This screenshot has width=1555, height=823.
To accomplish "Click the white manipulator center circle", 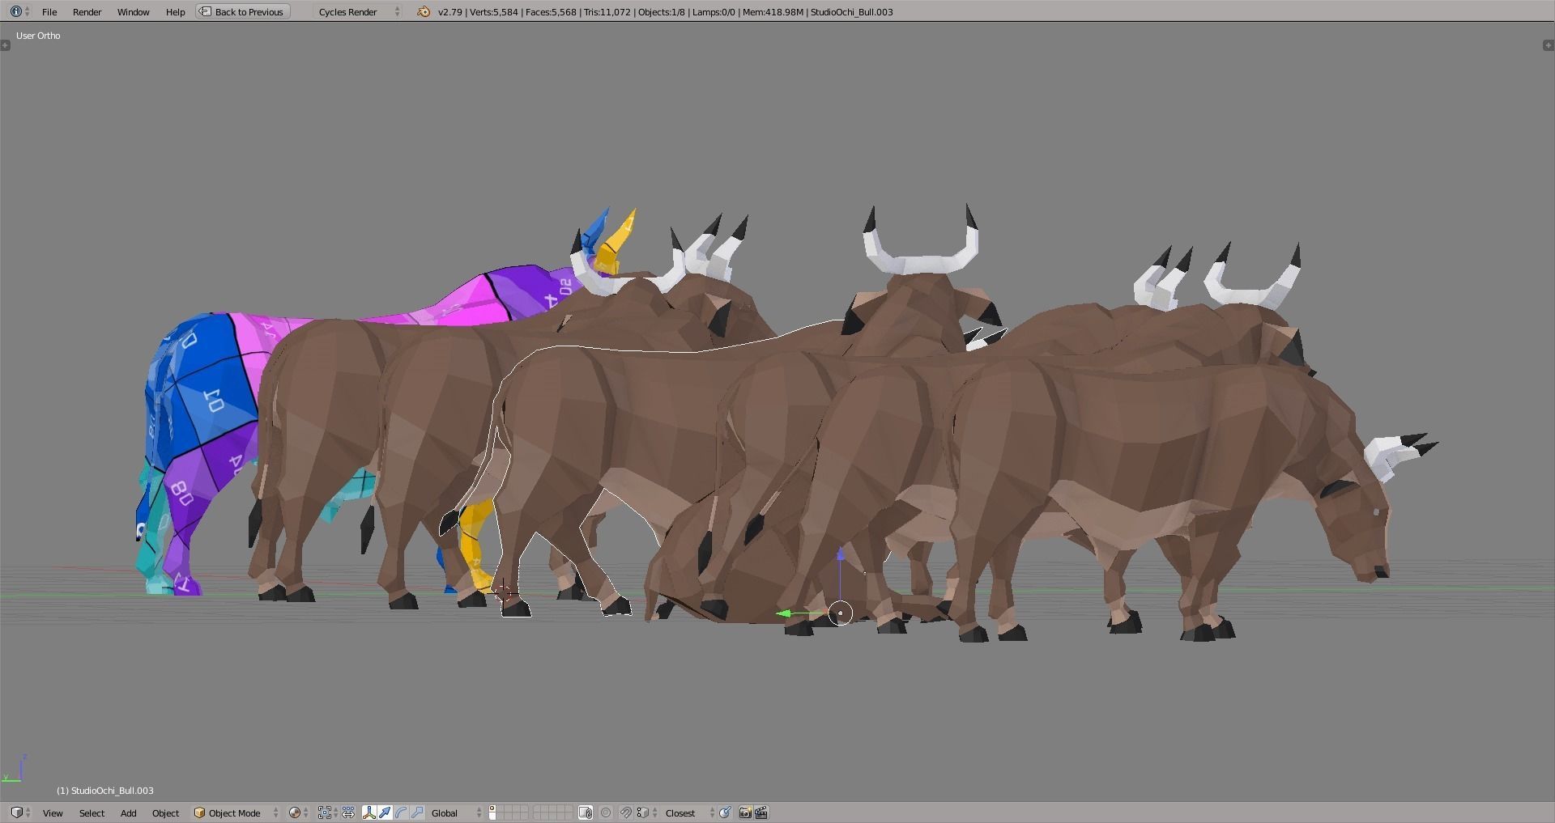I will tap(841, 613).
